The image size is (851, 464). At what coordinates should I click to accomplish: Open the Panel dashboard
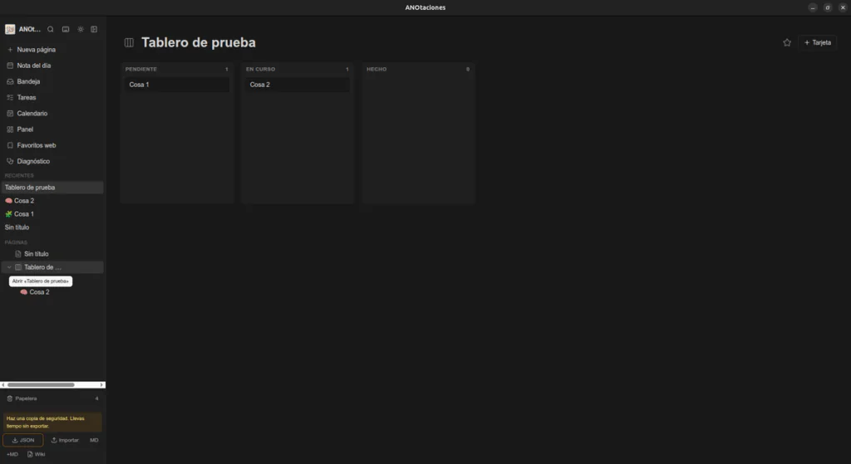click(x=52, y=129)
